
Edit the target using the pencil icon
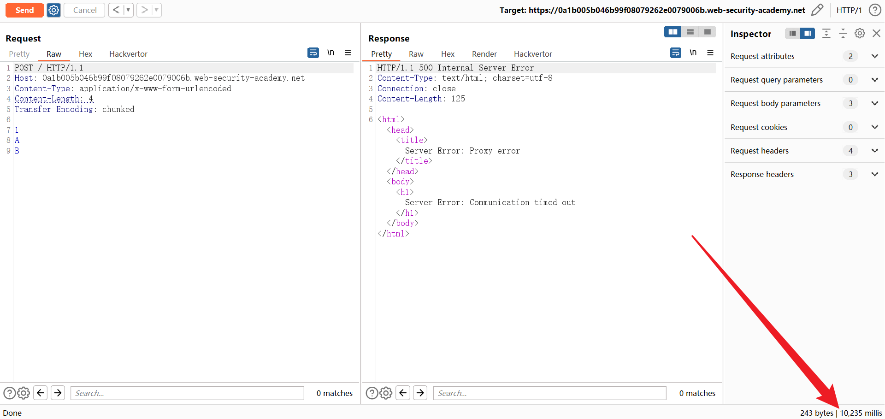(x=817, y=10)
